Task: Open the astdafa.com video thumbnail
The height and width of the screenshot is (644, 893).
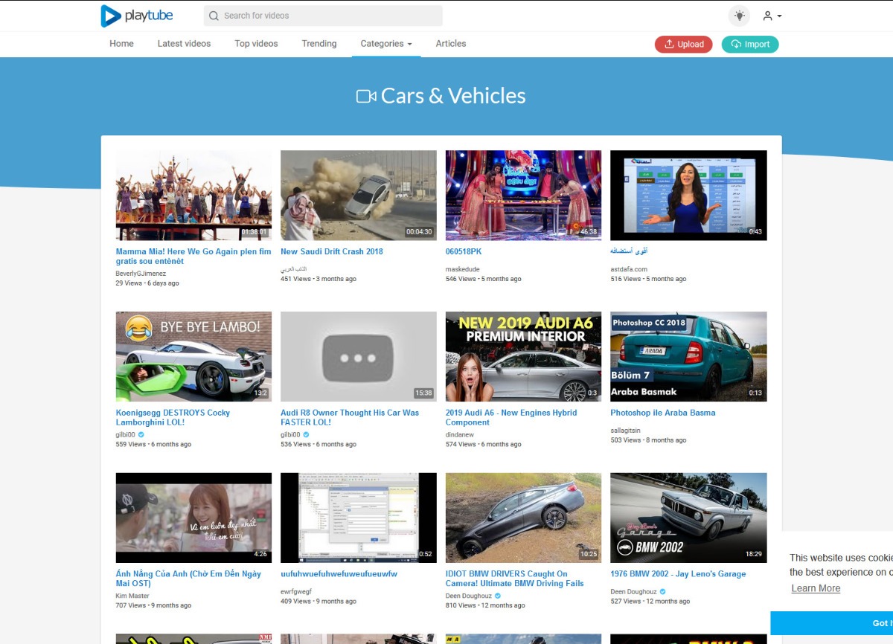Action: click(688, 196)
